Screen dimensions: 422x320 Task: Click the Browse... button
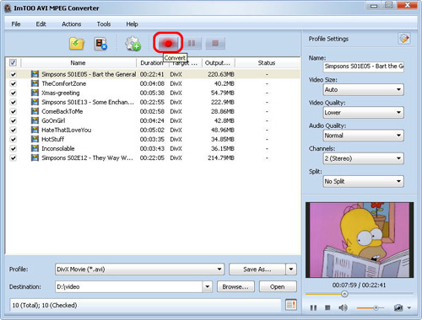[x=235, y=286]
